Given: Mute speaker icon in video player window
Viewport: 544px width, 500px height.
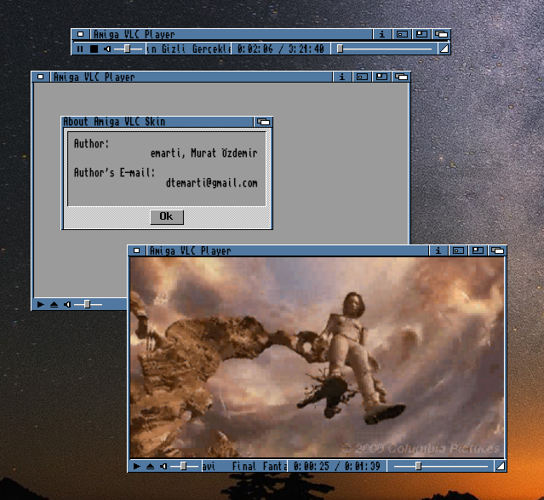Looking at the screenshot, I should click(163, 466).
